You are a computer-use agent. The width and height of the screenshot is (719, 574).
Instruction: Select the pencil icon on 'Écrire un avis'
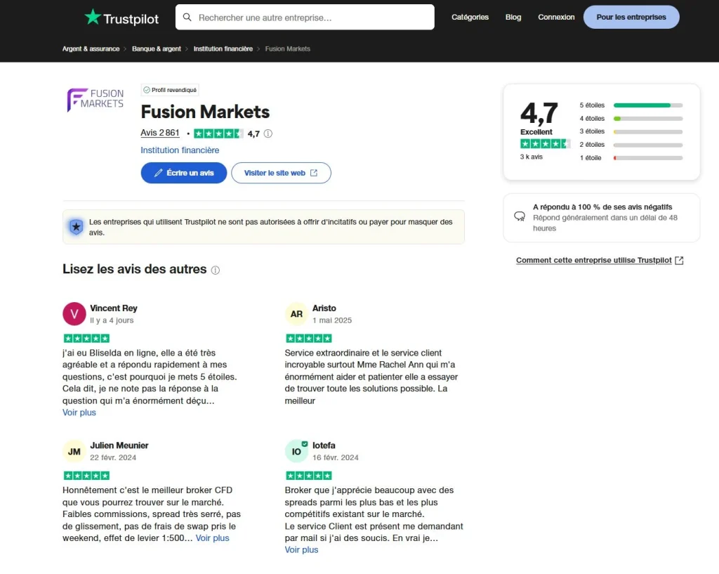159,173
